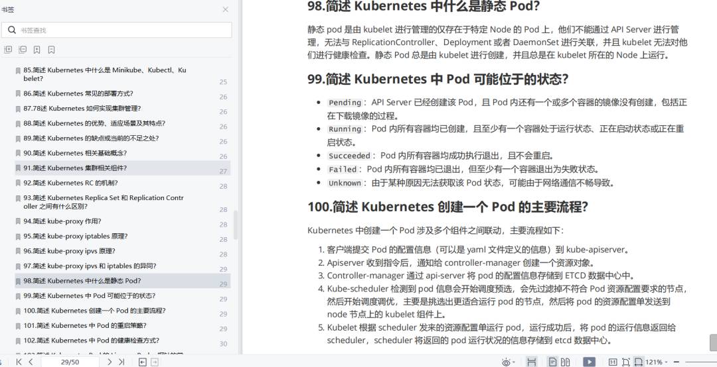
Task: Click the forward to next view arrow
Action: coord(155,362)
